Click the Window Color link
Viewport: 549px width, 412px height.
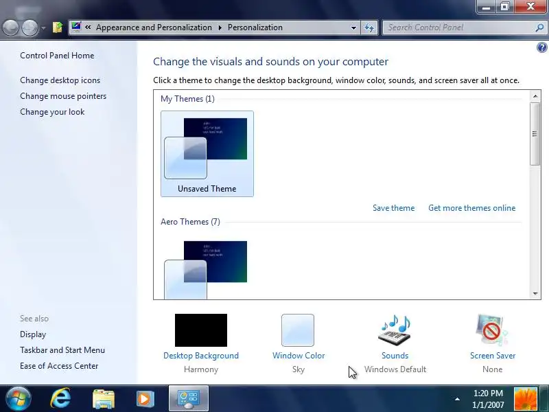click(299, 356)
